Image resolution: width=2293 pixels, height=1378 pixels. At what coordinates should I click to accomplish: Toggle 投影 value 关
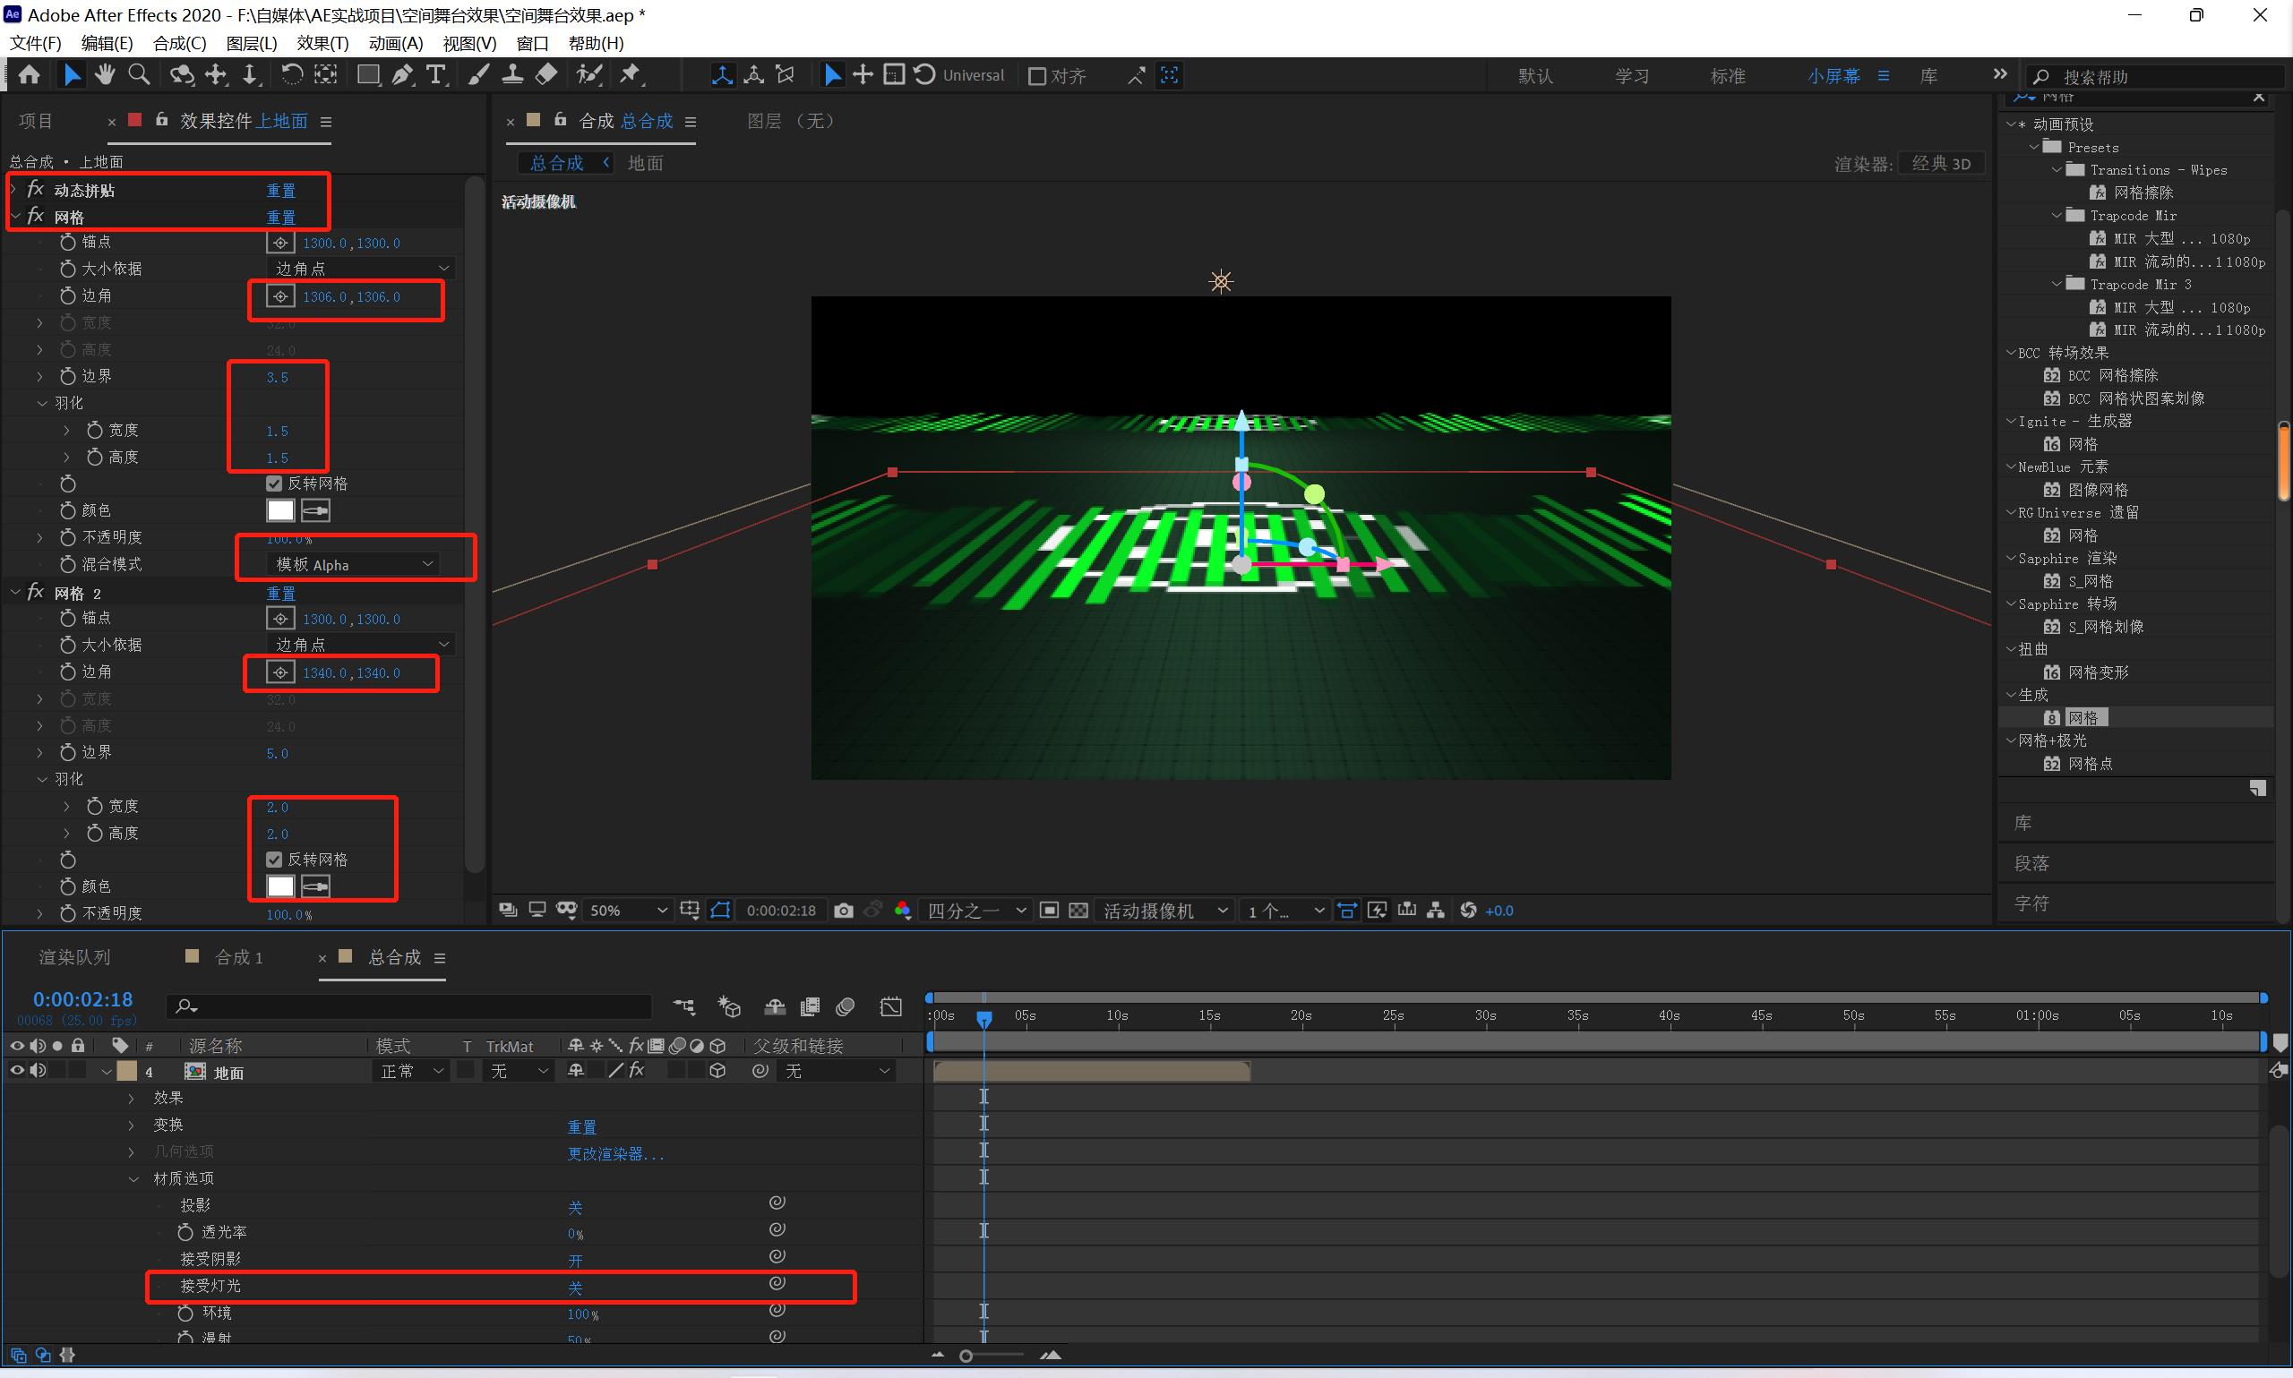click(575, 1207)
